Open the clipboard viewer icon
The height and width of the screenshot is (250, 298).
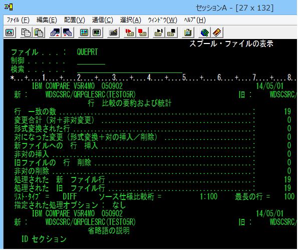188,32
